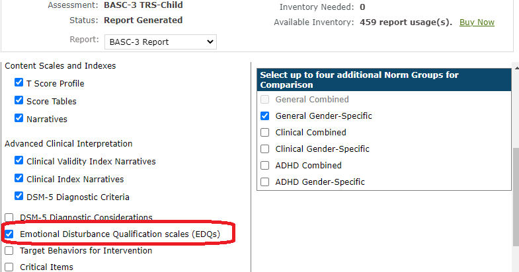Uncheck the T Score Profile checkbox
The height and width of the screenshot is (272, 519).
(19, 83)
